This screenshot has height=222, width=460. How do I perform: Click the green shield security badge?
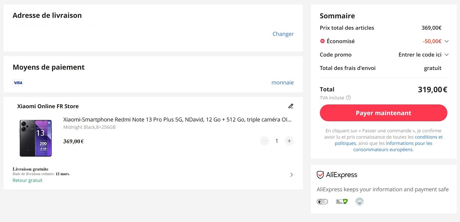342,201
